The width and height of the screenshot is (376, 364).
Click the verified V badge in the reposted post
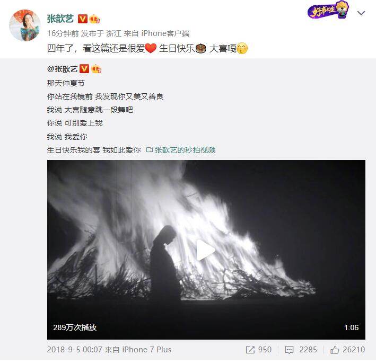tap(84, 69)
